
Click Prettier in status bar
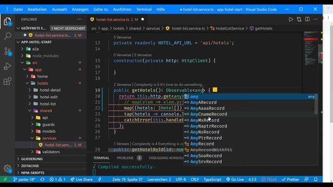click(290, 179)
